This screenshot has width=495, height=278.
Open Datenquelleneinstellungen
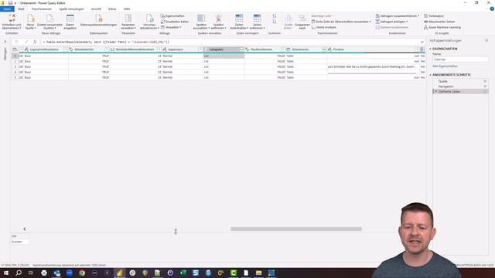pos(98,20)
